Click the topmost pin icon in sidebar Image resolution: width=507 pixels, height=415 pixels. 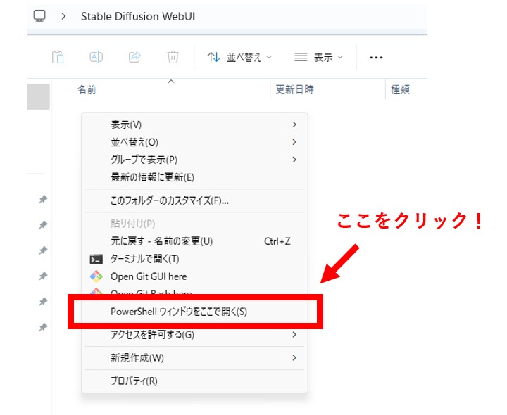point(43,199)
